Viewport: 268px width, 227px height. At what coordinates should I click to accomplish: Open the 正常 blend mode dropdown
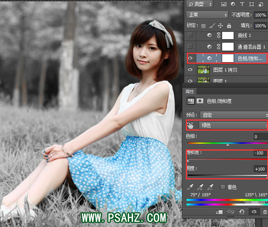[x=207, y=15]
